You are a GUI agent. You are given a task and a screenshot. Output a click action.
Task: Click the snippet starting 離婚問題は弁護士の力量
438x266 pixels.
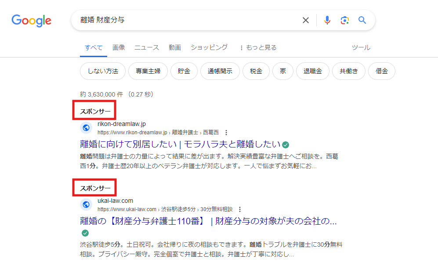(209, 161)
